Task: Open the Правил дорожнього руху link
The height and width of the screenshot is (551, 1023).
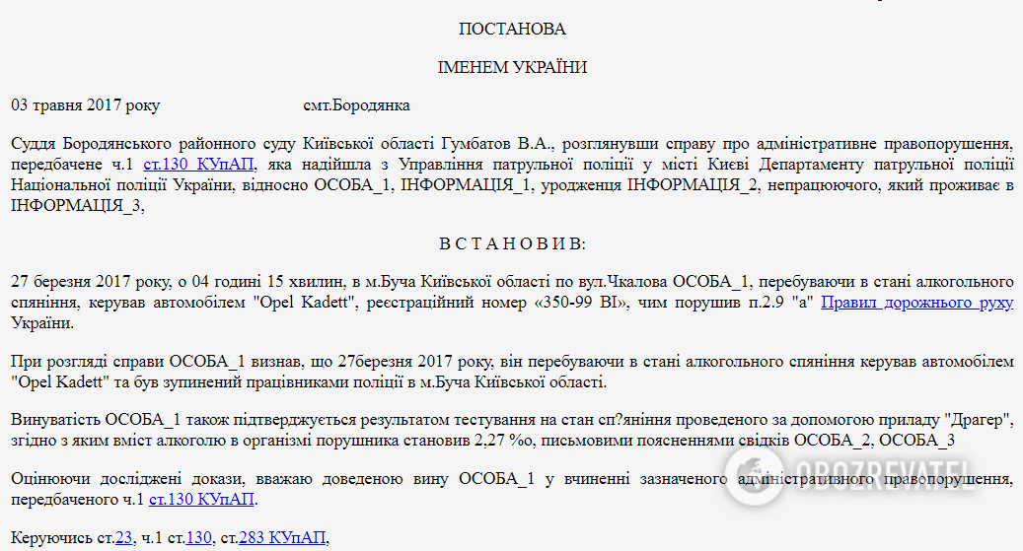Action: (916, 303)
